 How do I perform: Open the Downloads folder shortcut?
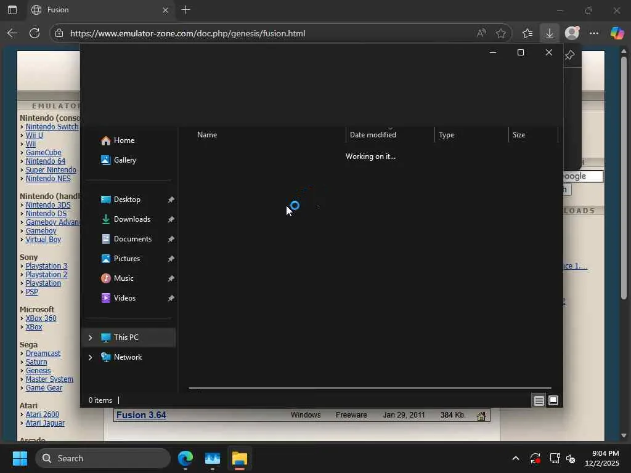pos(126,219)
